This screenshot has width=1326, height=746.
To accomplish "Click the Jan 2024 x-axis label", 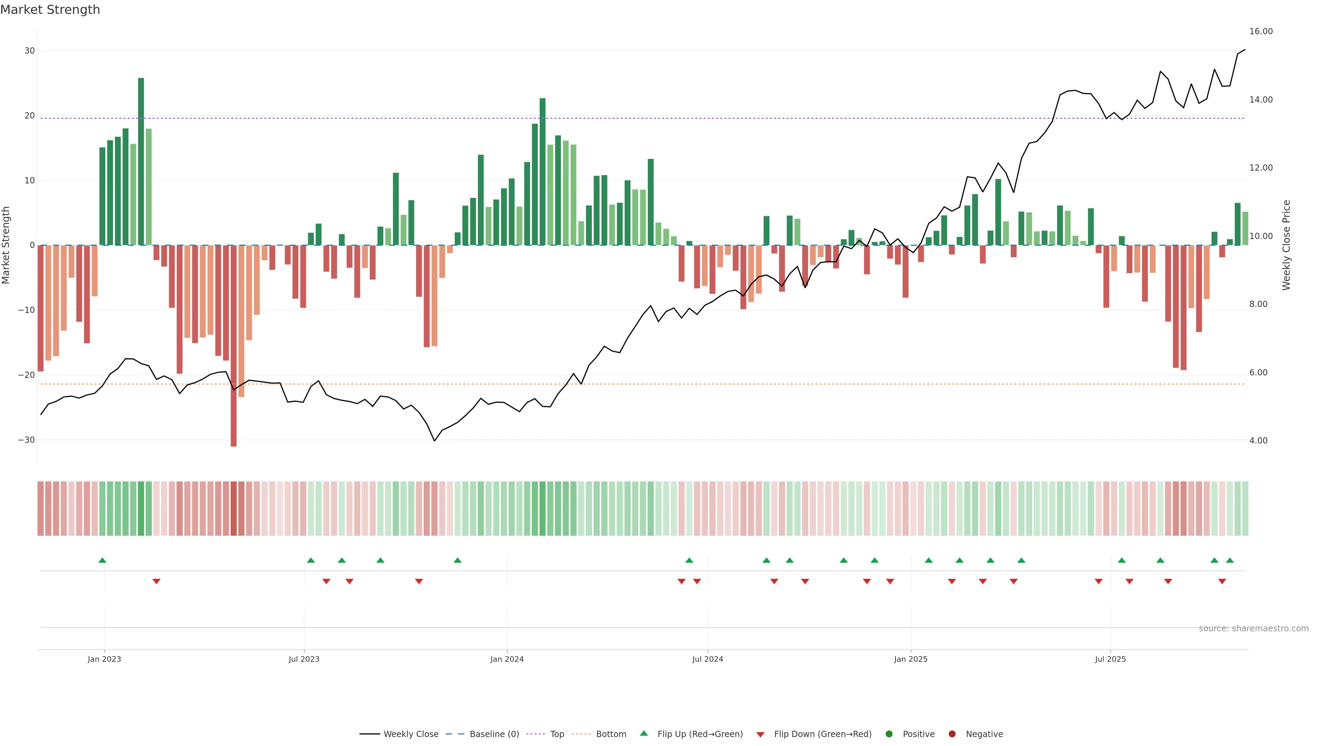I will [507, 659].
